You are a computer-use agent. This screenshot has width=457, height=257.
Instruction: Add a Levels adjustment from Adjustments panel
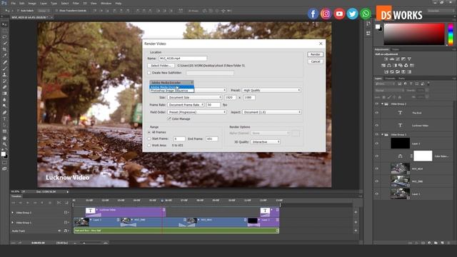tap(392, 59)
